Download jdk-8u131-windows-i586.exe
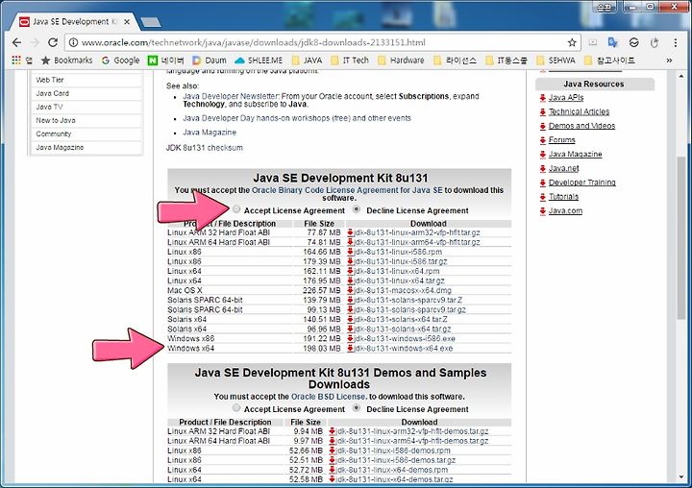 click(405, 339)
